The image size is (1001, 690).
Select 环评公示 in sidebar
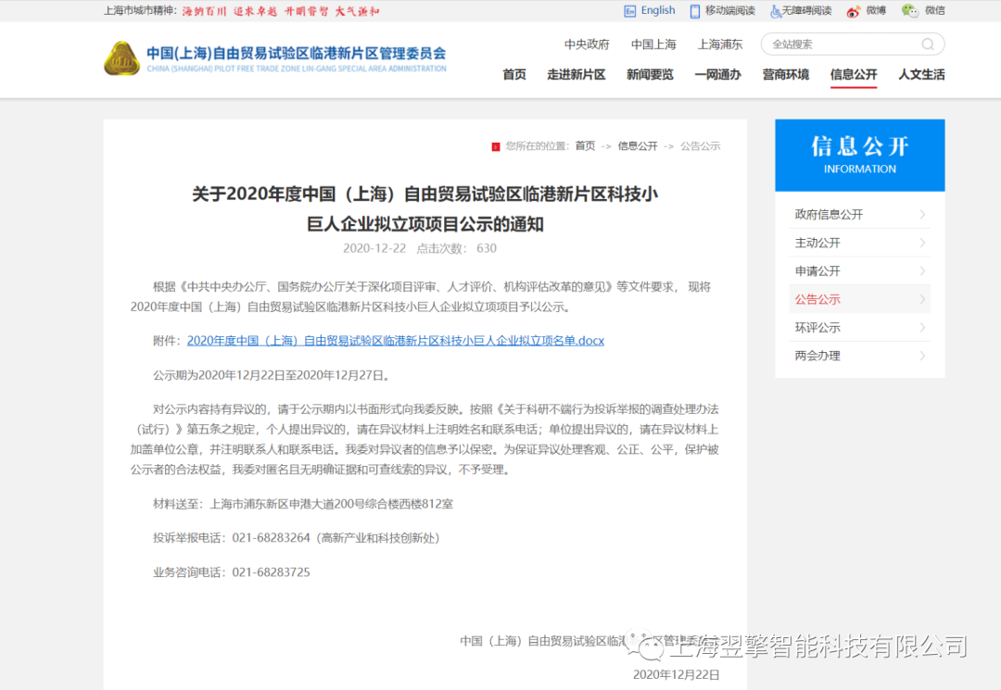[x=817, y=328]
